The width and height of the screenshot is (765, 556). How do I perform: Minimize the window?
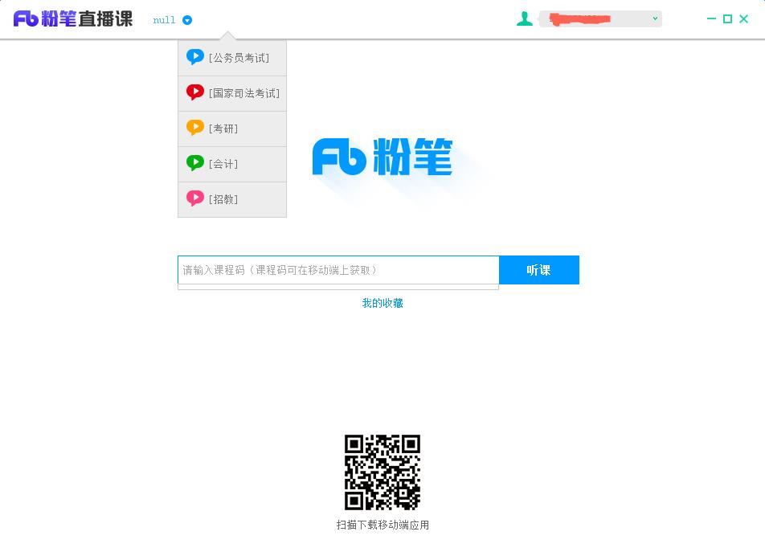click(711, 18)
